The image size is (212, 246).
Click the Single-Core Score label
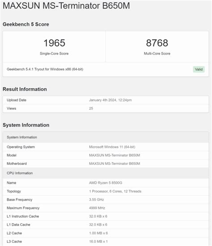(54, 53)
